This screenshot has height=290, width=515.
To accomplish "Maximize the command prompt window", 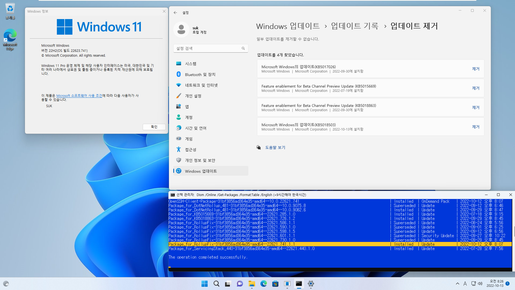I will click(498, 195).
